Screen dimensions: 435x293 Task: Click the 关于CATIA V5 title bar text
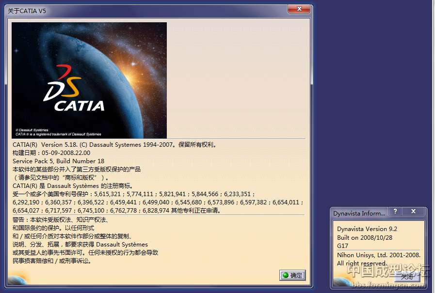pos(27,11)
